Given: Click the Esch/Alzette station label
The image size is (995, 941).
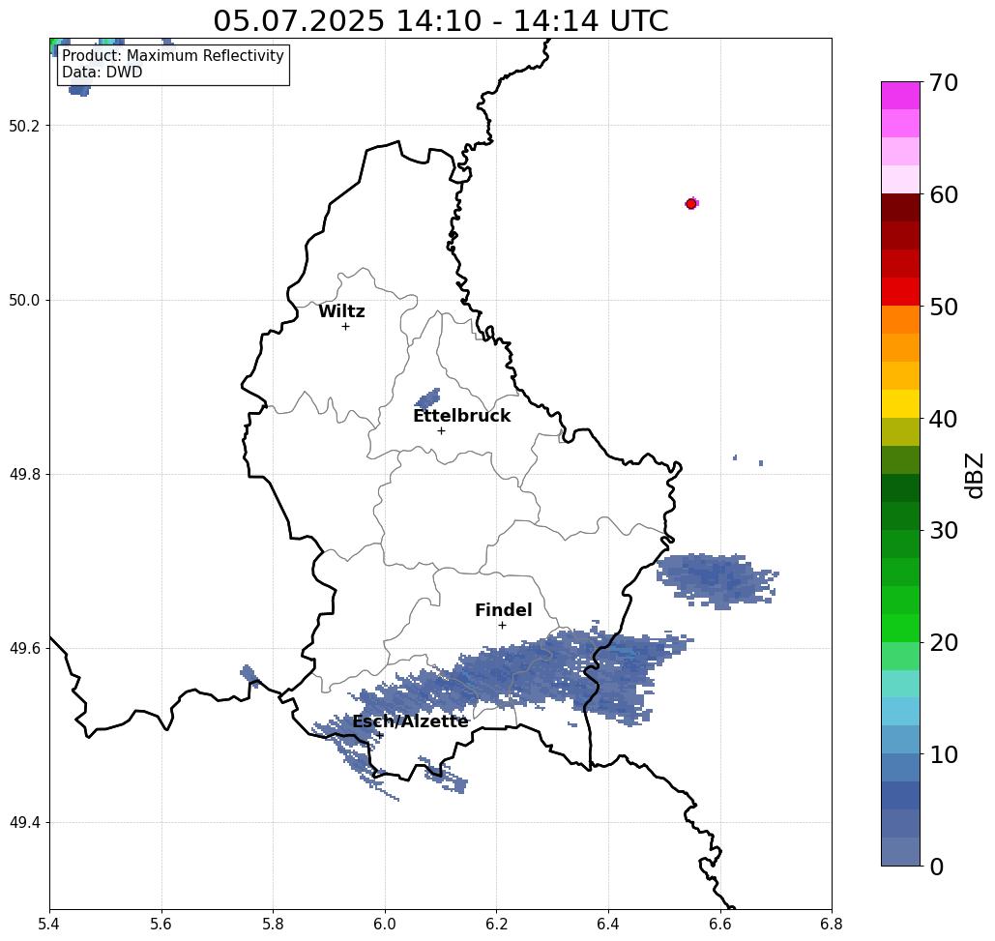Looking at the screenshot, I should click(410, 721).
